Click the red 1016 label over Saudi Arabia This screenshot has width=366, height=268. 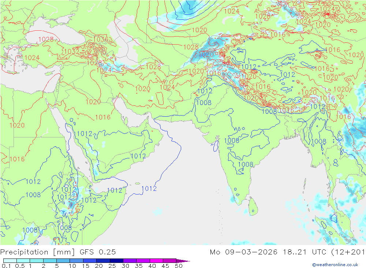click(x=103, y=117)
